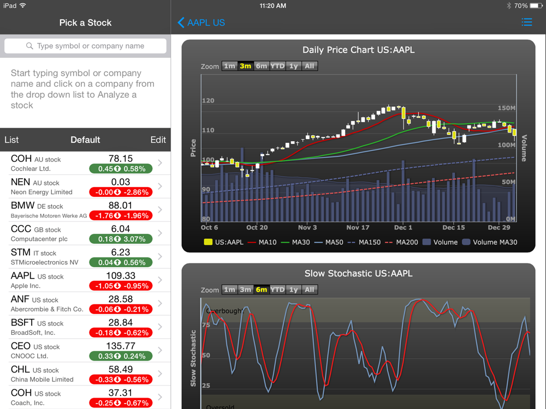The image size is (546, 409).
Task: Tap the back chevron beside AAPL US
Action: click(x=181, y=22)
